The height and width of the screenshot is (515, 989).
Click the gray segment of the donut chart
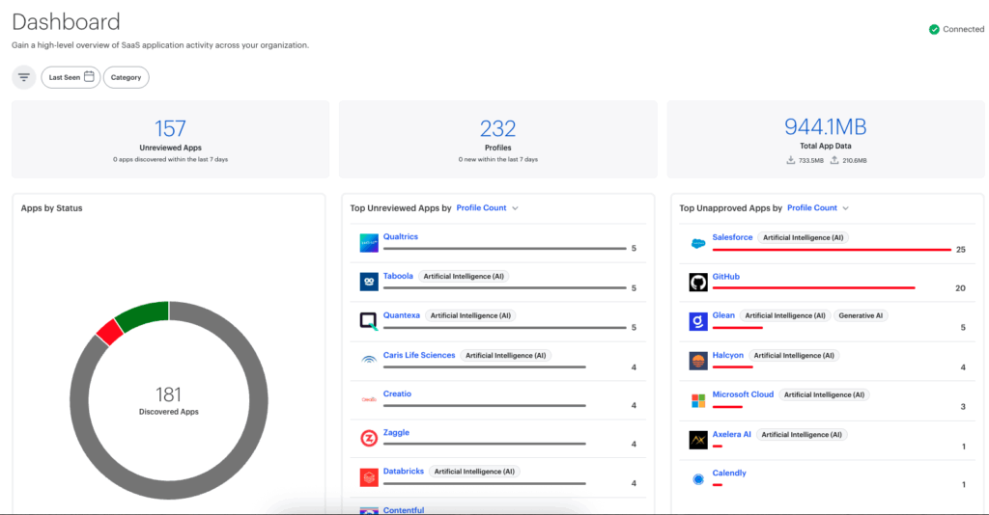point(259,400)
